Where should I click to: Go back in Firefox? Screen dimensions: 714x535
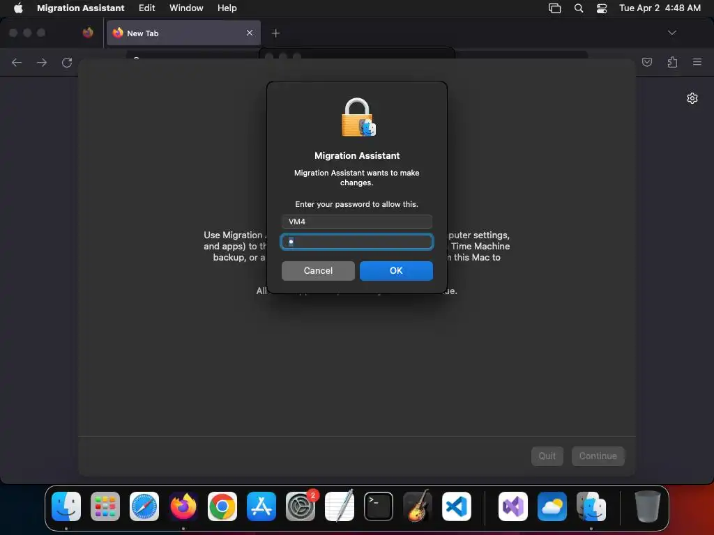point(17,62)
